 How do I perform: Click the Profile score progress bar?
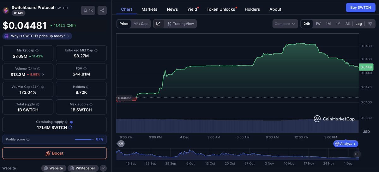pyautogui.click(x=84, y=139)
